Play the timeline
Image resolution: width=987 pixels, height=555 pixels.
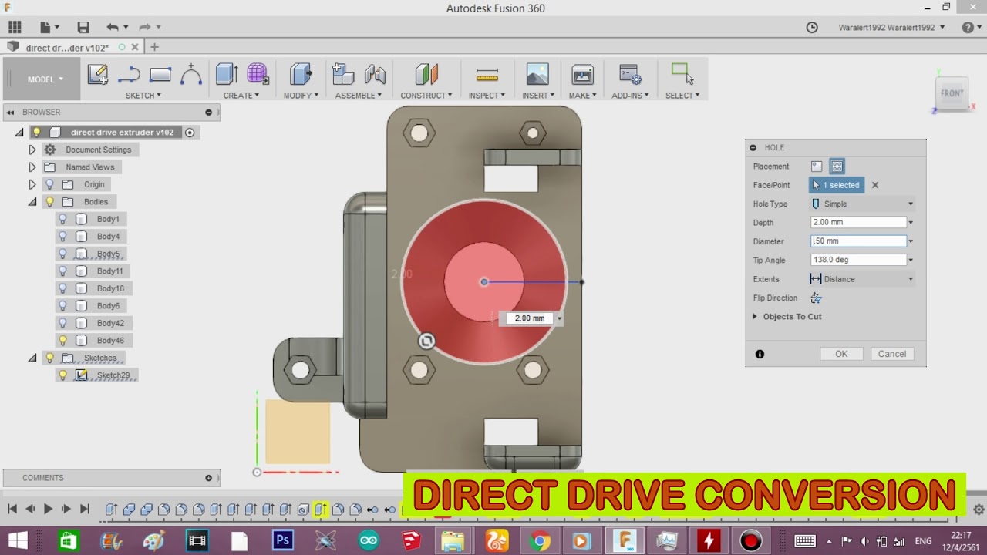(x=48, y=509)
